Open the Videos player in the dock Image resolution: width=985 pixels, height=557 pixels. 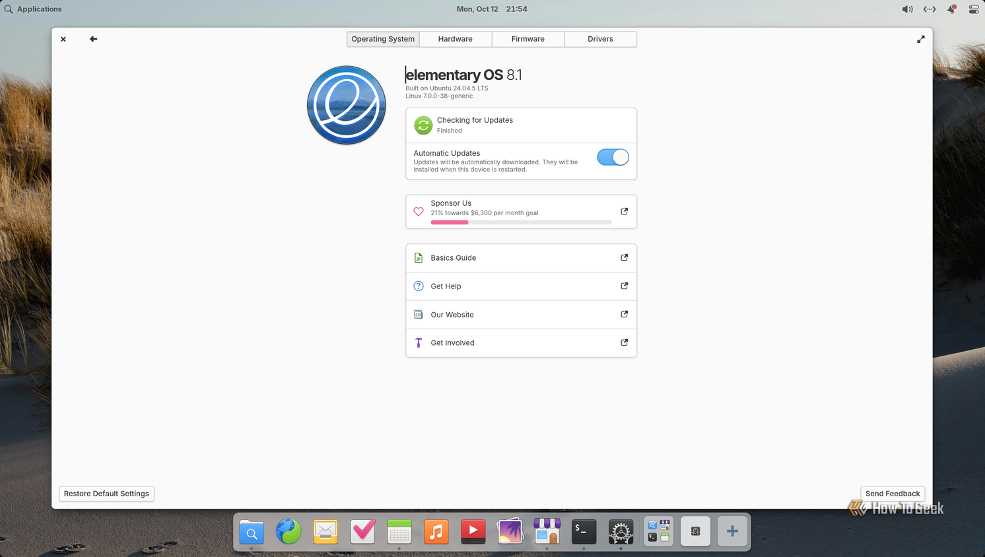[x=473, y=531]
